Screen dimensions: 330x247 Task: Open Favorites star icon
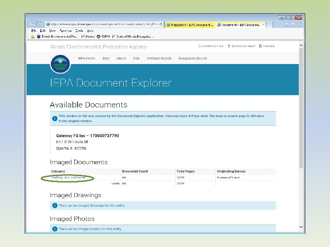(x=293, y=24)
